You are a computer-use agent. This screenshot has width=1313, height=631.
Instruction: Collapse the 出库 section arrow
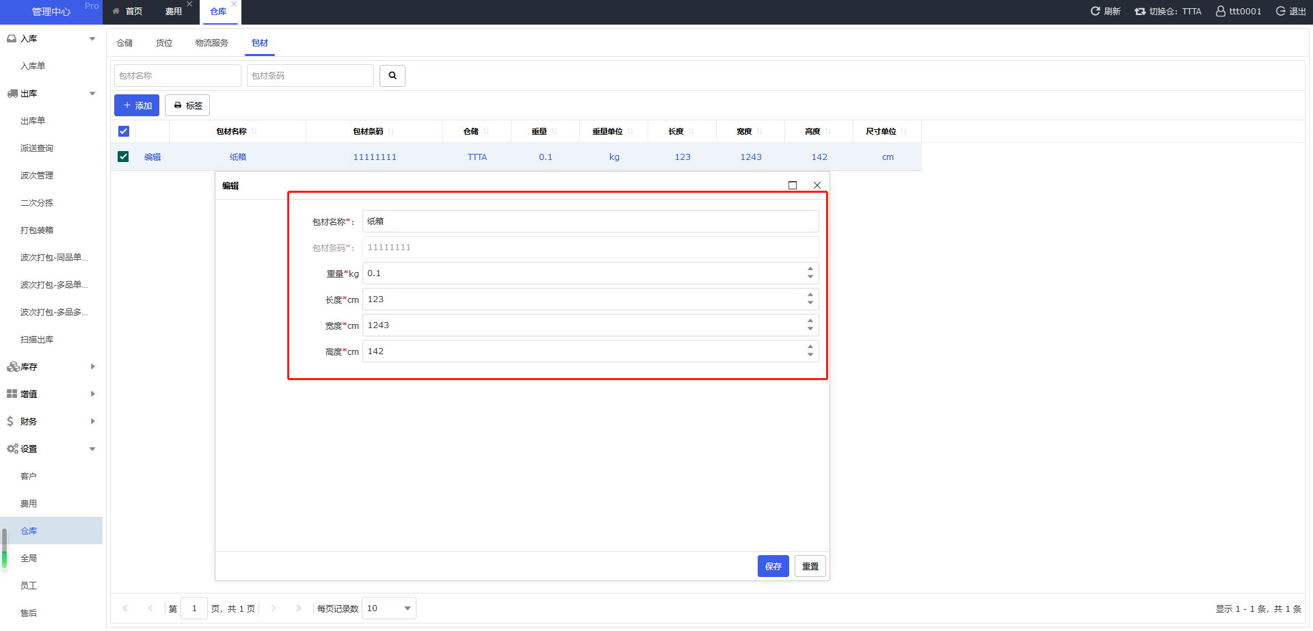[92, 94]
